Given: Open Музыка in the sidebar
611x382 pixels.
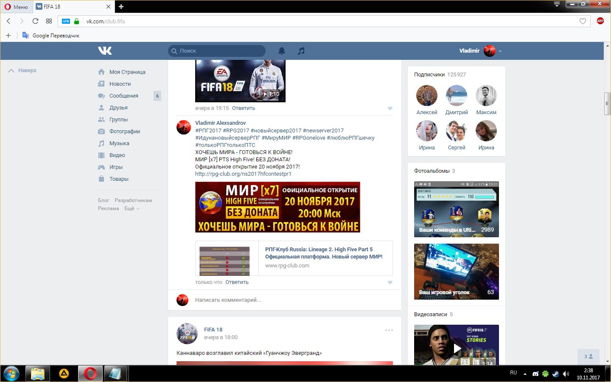Looking at the screenshot, I should [119, 143].
